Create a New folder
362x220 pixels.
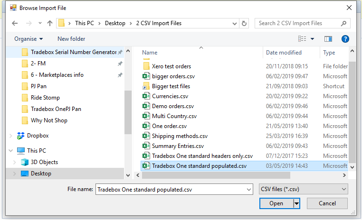(71, 39)
